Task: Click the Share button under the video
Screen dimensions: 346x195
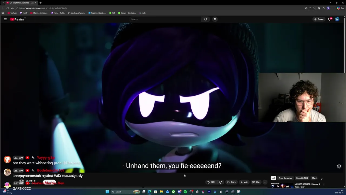Action: (x=231, y=182)
